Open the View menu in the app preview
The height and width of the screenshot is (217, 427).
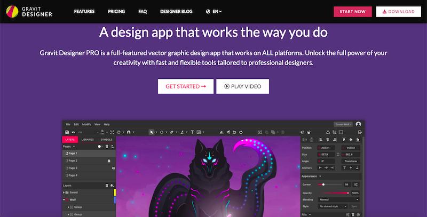click(98, 124)
